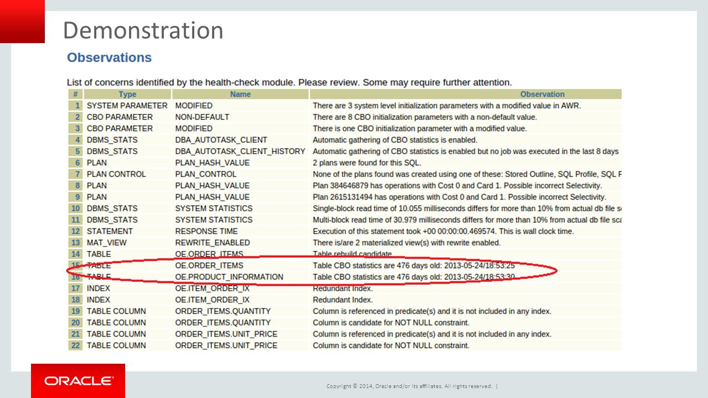This screenshot has height=398, width=708.
Task: Click row number 17 cell
Action: coord(75,289)
